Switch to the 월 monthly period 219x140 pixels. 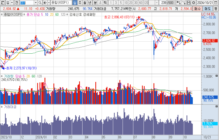[x=85, y=3]
